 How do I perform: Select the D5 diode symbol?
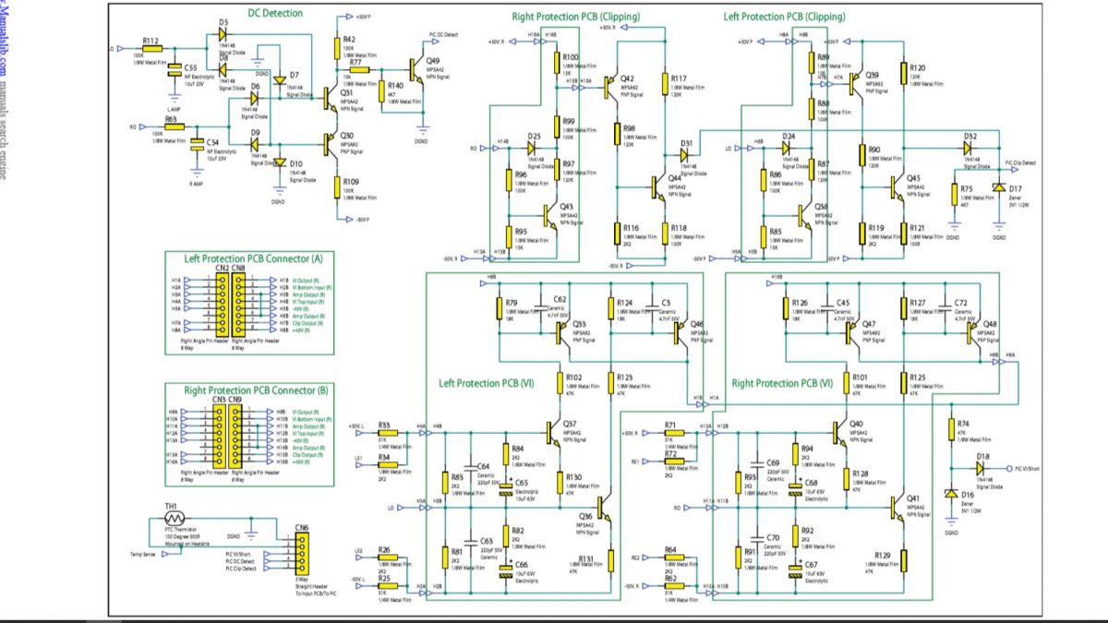point(224,32)
